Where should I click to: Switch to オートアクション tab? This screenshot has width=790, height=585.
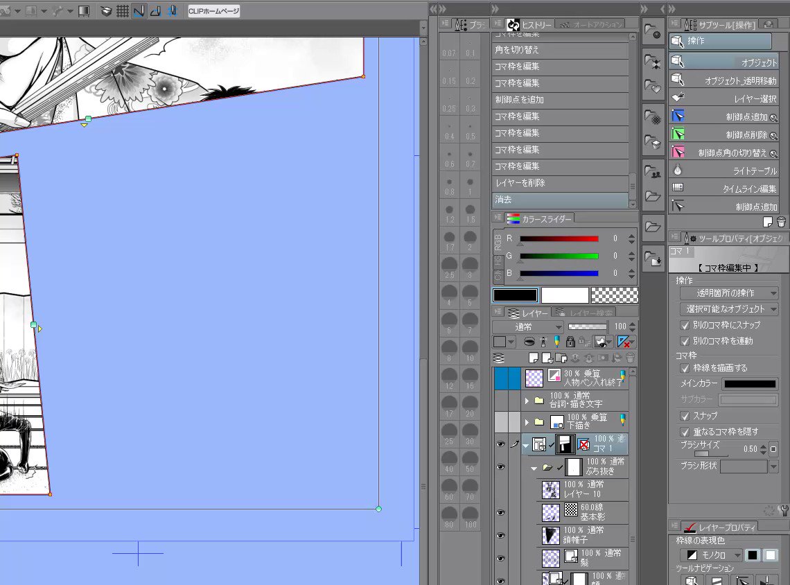coord(590,24)
